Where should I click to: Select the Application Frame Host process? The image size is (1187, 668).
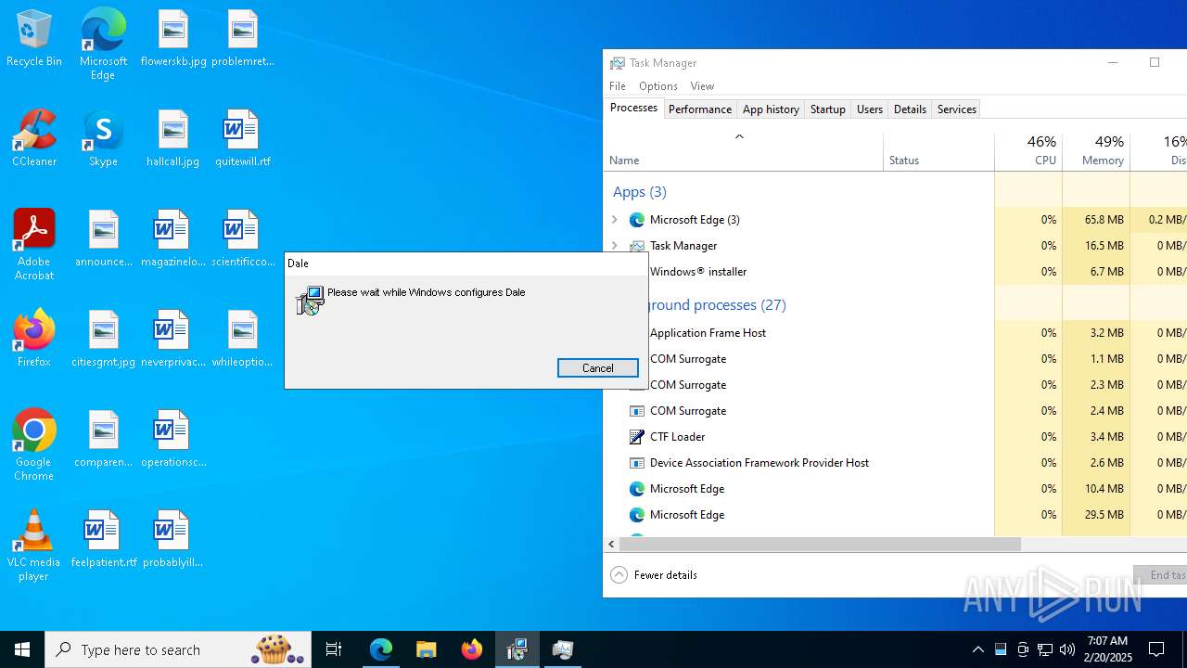pos(895,333)
